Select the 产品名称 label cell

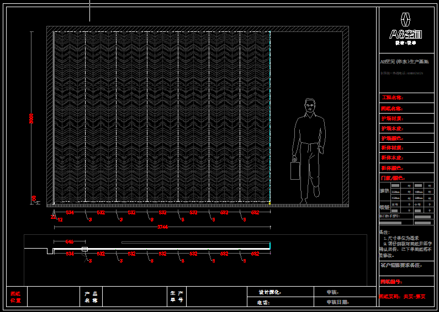point(91,297)
